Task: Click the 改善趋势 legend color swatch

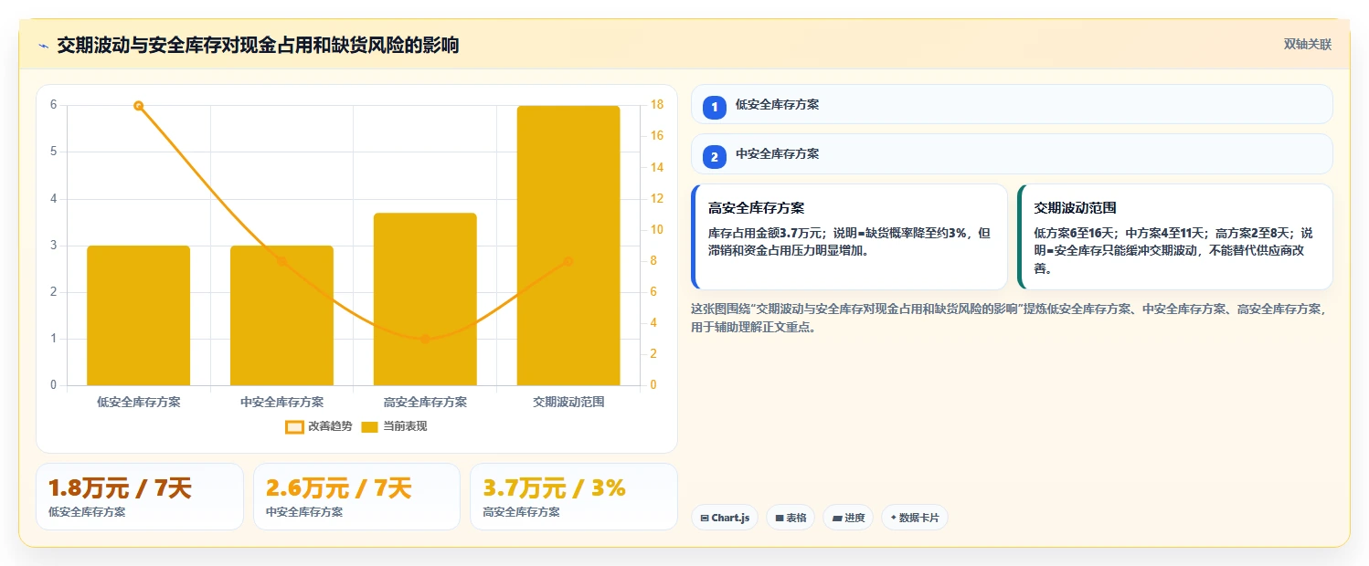Action: tap(294, 427)
